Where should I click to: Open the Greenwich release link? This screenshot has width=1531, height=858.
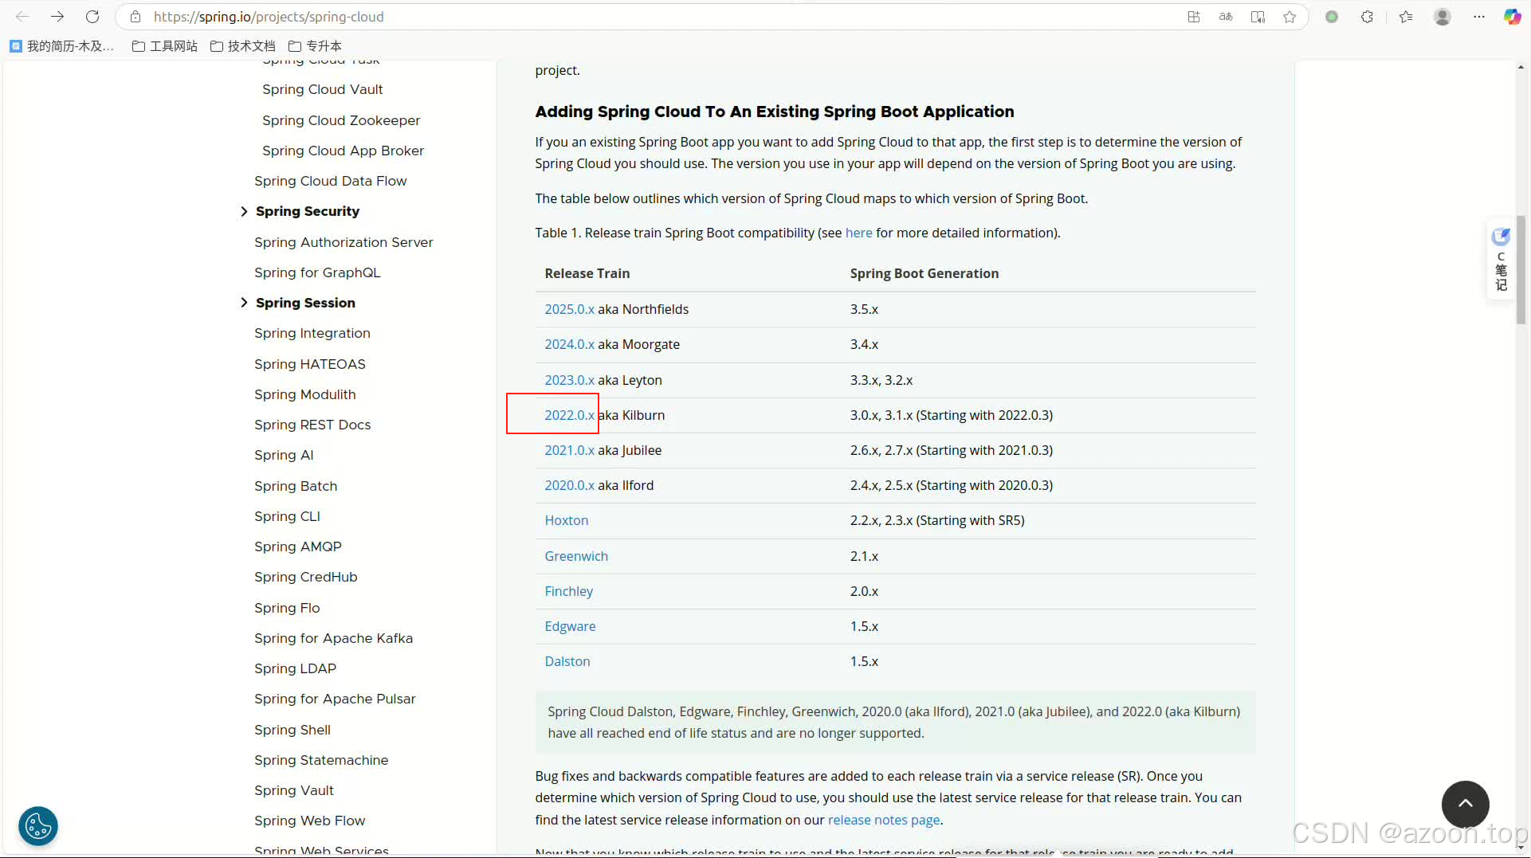576,556
